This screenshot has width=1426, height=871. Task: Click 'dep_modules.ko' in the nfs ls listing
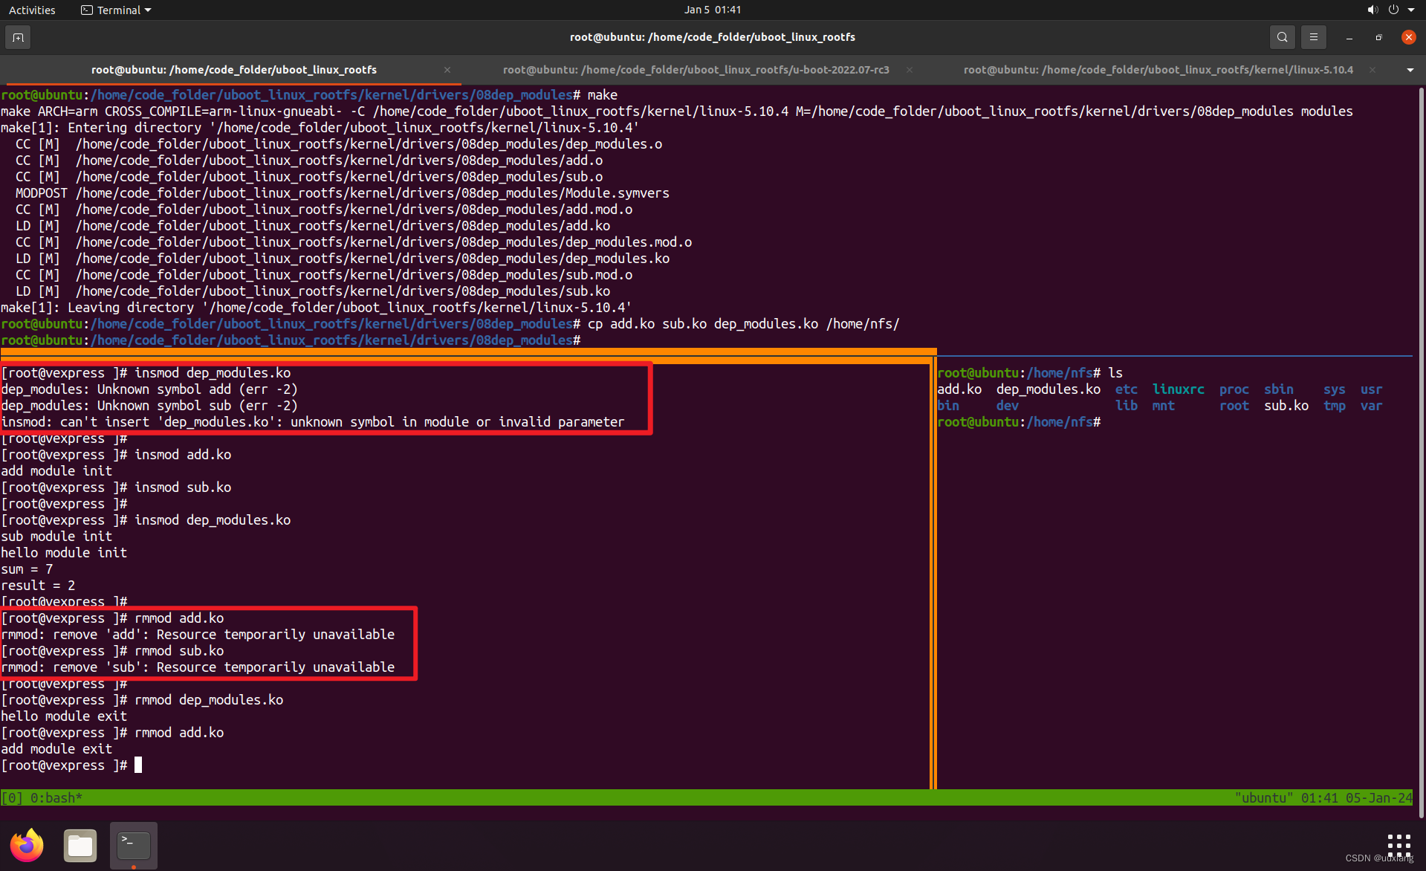pos(1049,389)
